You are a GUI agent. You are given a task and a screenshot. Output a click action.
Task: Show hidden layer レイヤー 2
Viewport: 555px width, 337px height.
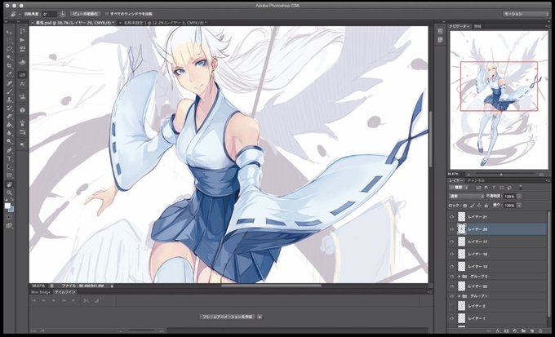point(451,306)
